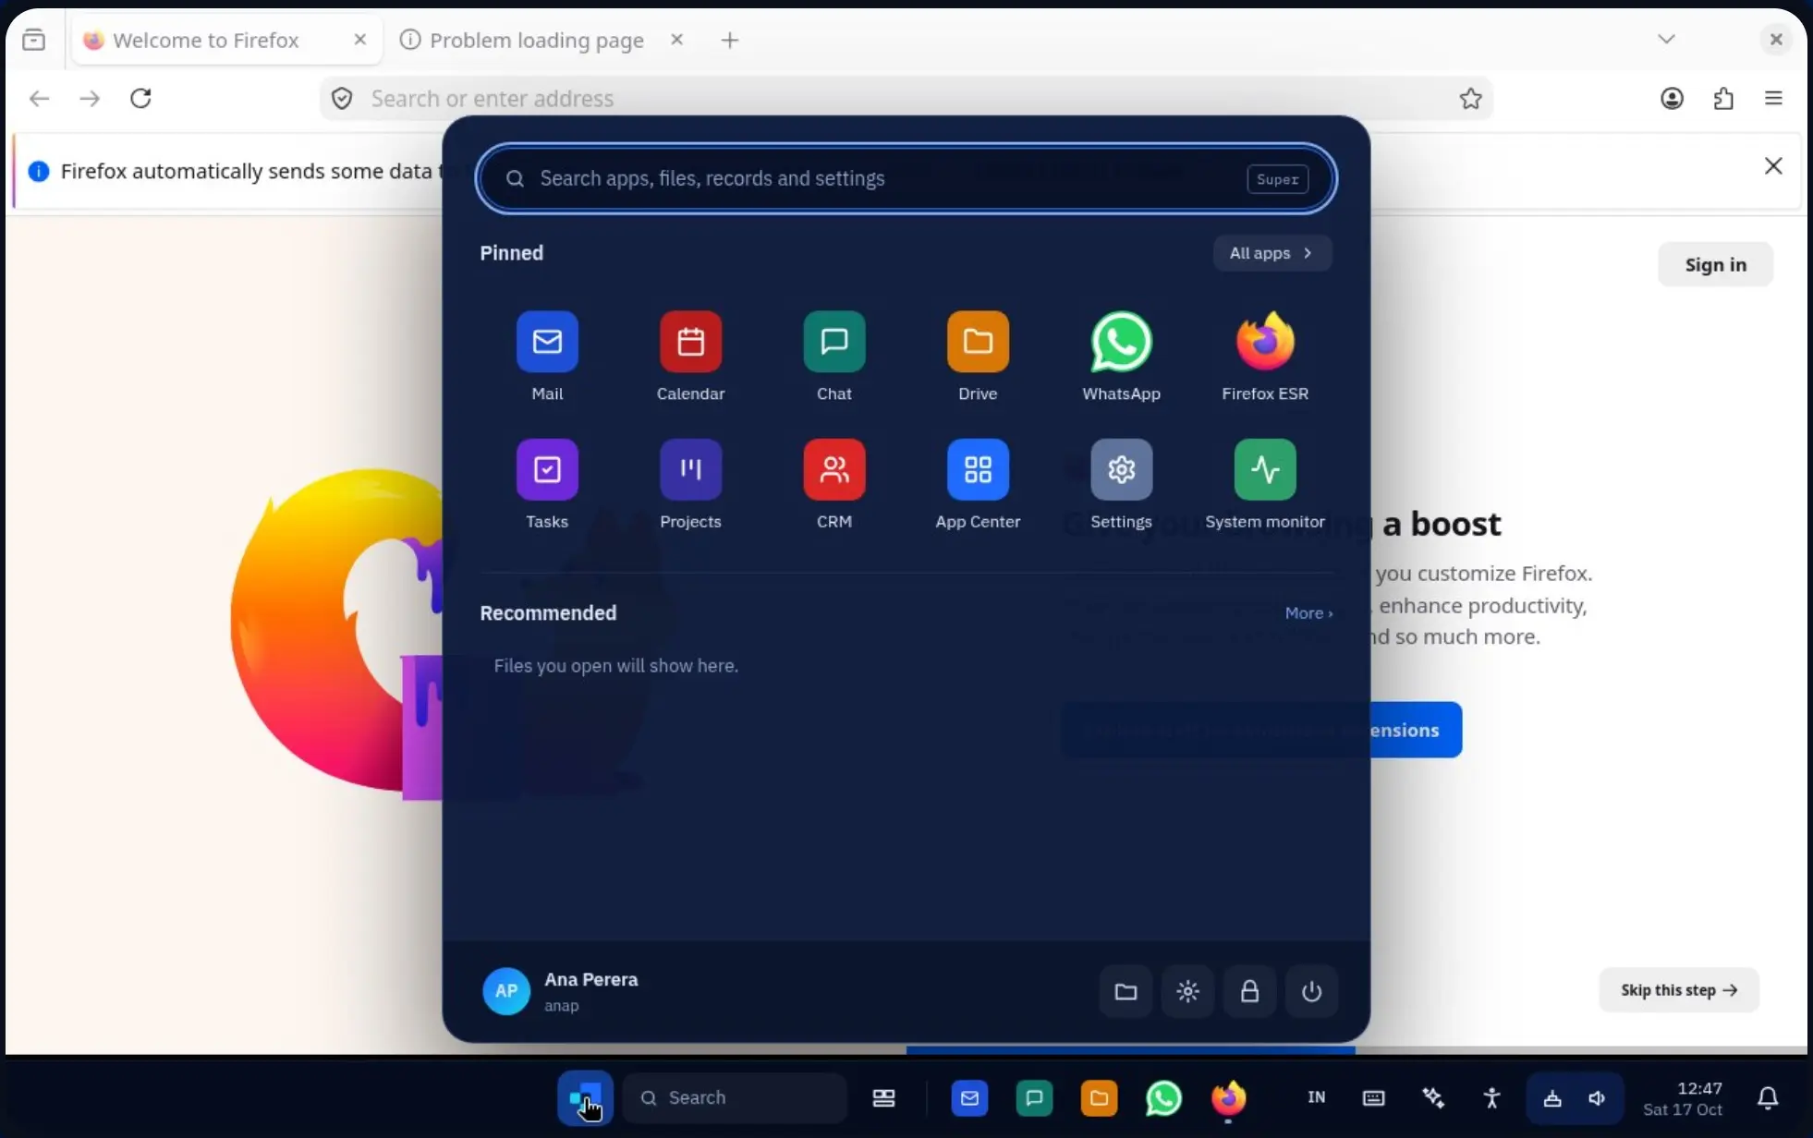Click the tracking protection shield icon
1813x1138 pixels.
coord(342,98)
